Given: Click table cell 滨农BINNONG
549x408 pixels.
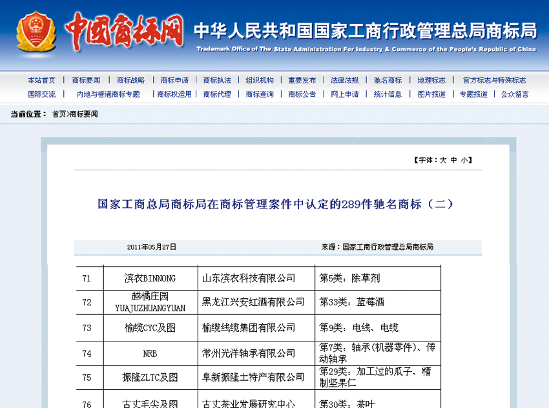Looking at the screenshot, I should [150, 278].
